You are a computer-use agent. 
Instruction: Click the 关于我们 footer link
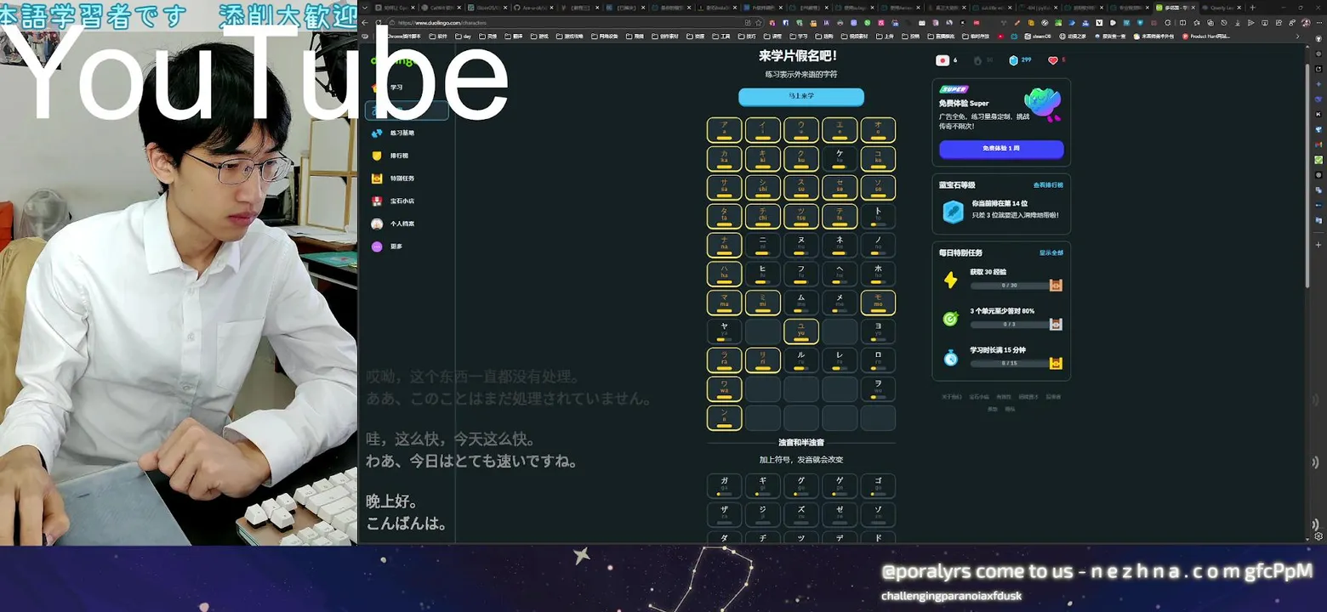point(950,397)
